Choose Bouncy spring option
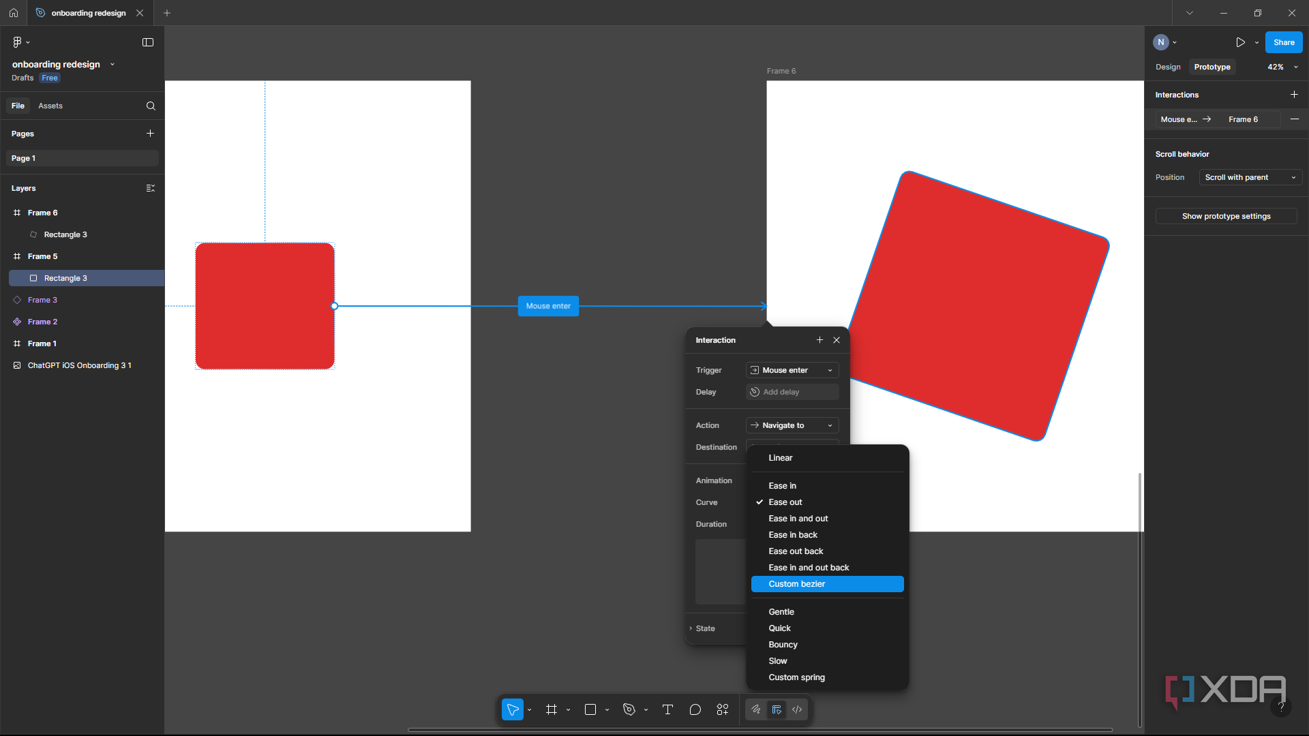The image size is (1309, 736). click(827, 645)
